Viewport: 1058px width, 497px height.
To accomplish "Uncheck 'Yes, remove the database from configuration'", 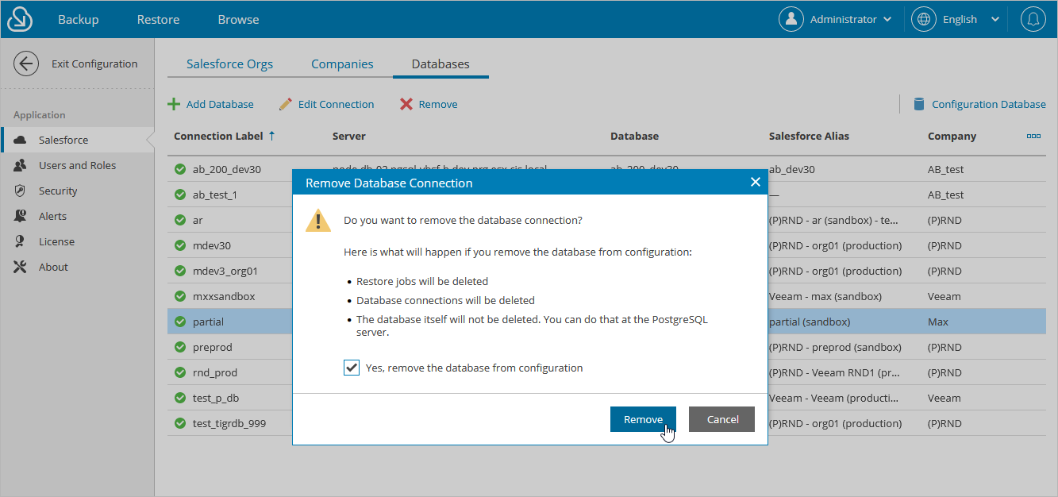I will coord(352,368).
